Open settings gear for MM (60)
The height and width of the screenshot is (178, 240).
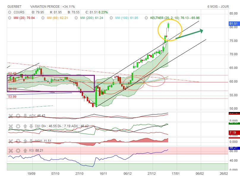43,18
